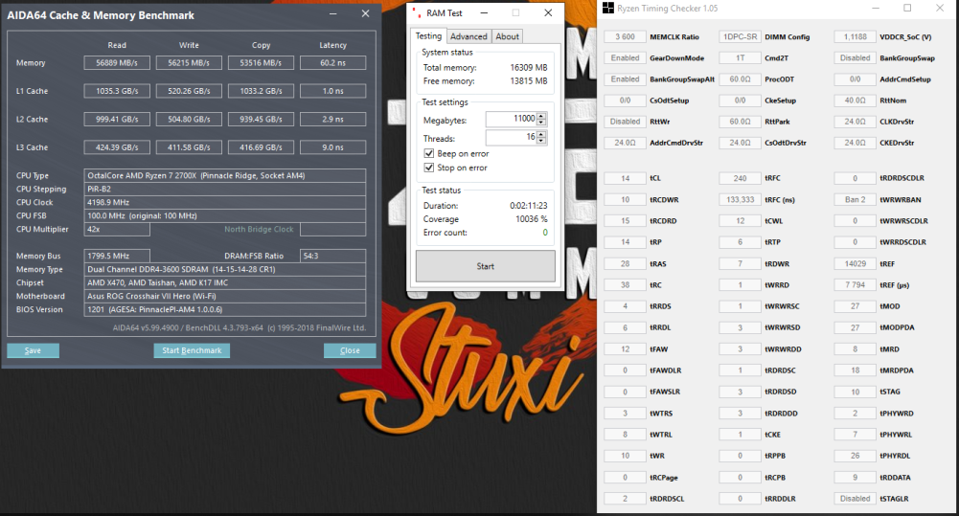Image resolution: width=959 pixels, height=516 pixels.
Task: Click the Memory Read value 56889 MB/s
Action: click(x=117, y=63)
